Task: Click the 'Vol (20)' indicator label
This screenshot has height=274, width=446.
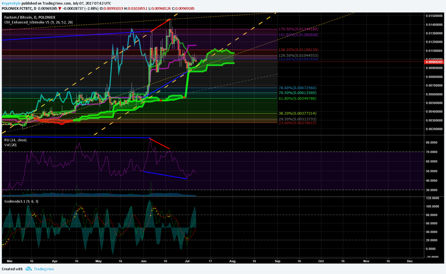Action: pyautogui.click(x=11, y=145)
